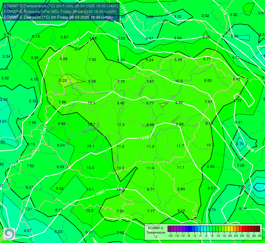Click the 10.3 temperature value
Image resolution: width=265 pixels, height=243 pixels.
tap(91, 103)
